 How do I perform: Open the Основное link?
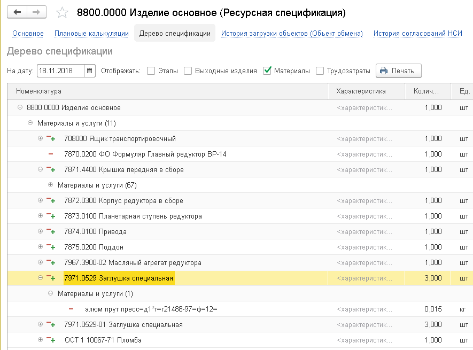28,34
